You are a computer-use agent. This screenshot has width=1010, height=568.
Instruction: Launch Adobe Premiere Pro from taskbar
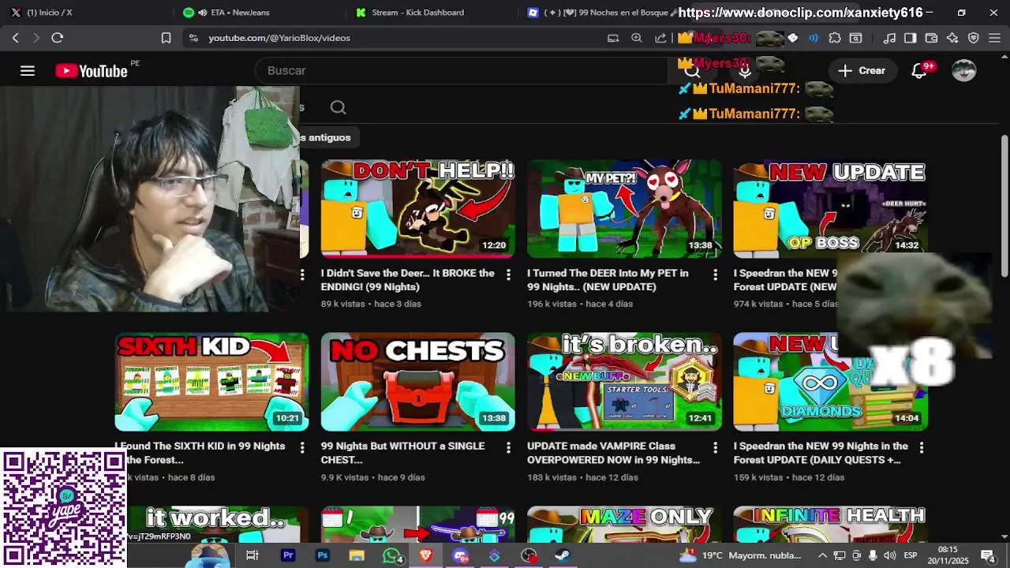click(288, 555)
